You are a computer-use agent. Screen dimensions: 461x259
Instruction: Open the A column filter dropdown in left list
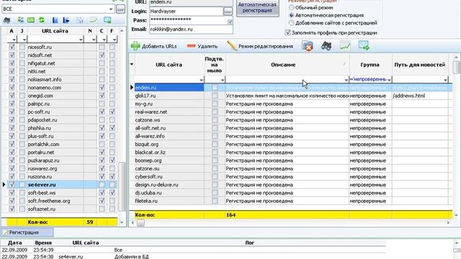click(x=14, y=40)
